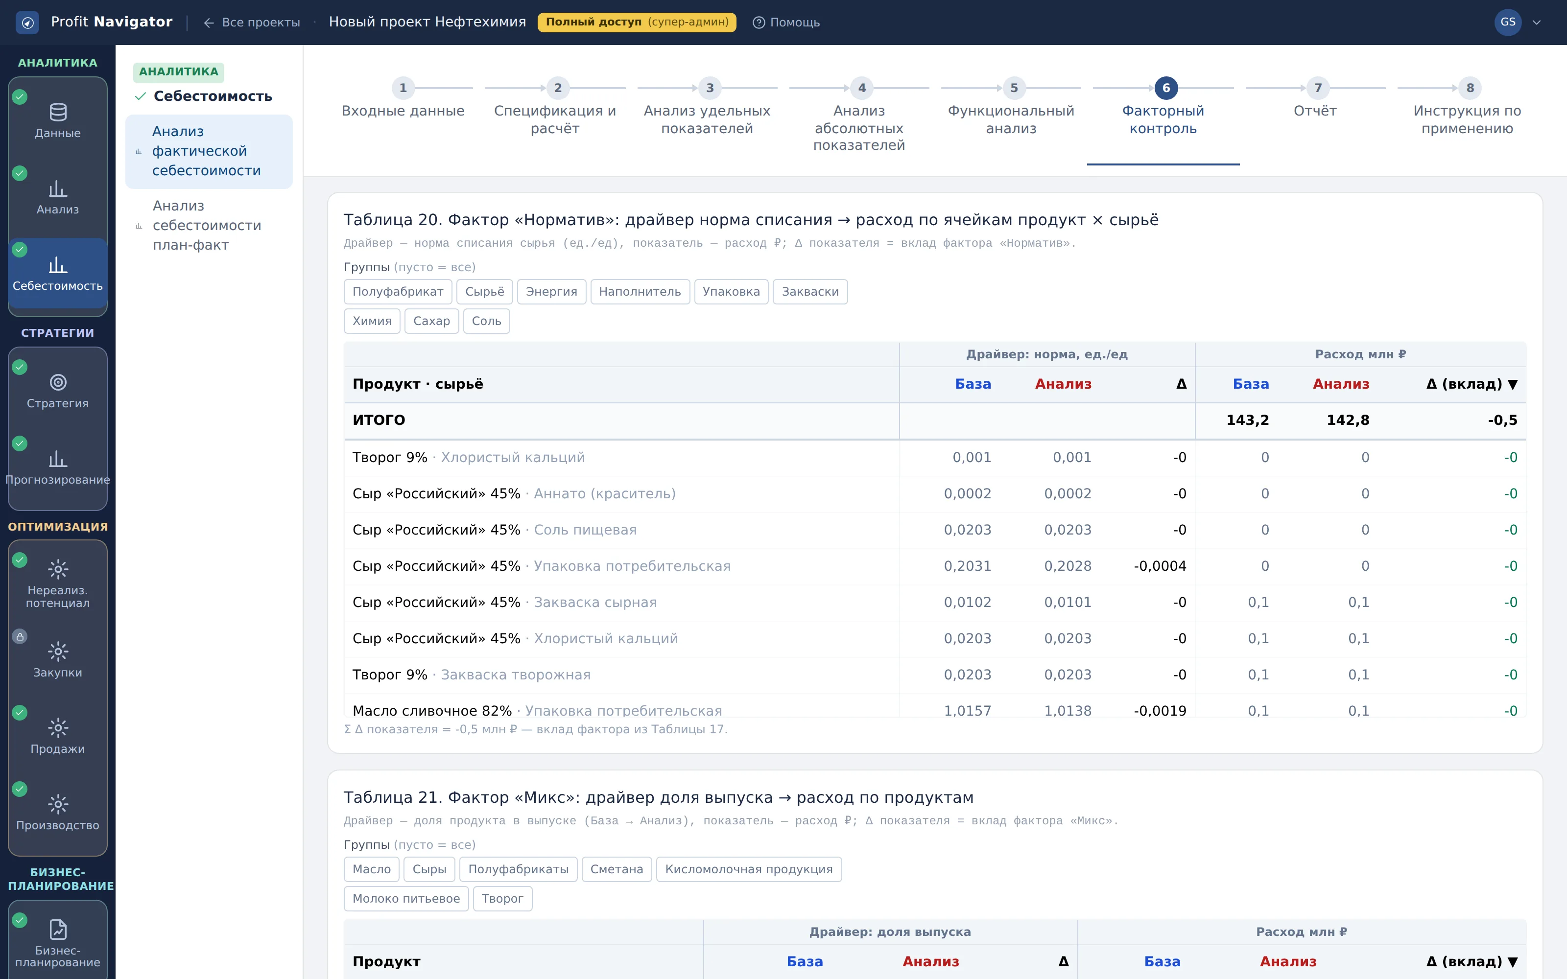Toggle the Сыры group filter in Table 21
Viewport: 1567px width, 979px height.
[x=429, y=869]
